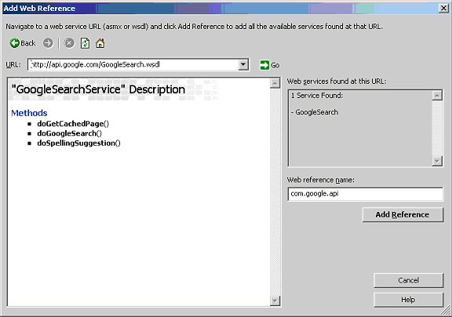Click the Cancel button
452x317 pixels.
tap(408, 280)
